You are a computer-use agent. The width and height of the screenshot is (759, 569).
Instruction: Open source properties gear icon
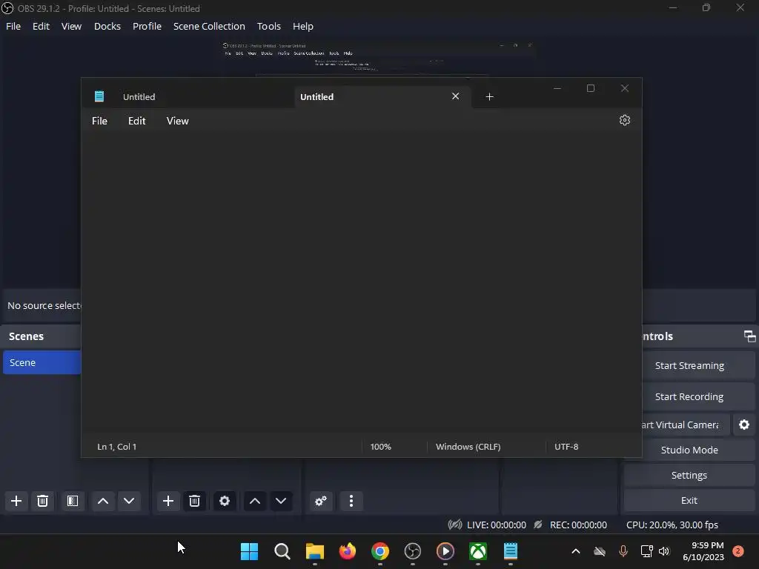(x=224, y=501)
